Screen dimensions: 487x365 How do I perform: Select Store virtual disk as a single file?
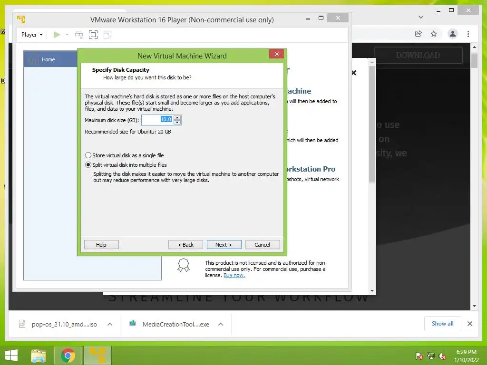pyautogui.click(x=125, y=155)
